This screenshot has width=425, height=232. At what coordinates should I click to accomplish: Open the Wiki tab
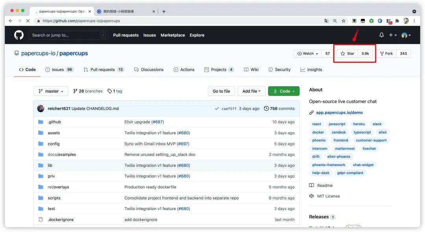tap(251, 69)
